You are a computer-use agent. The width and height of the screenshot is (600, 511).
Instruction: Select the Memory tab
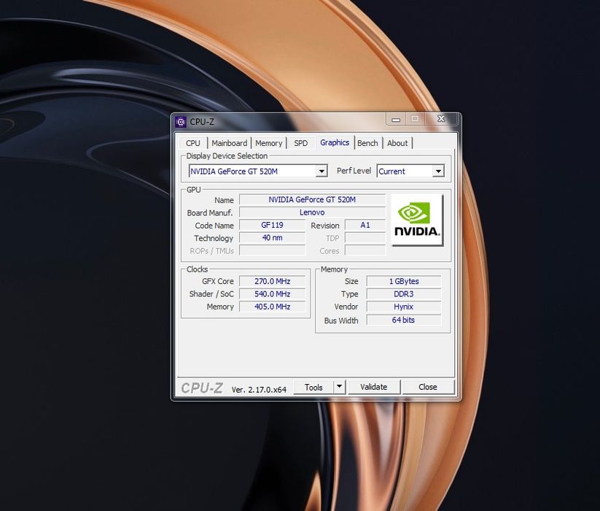268,143
